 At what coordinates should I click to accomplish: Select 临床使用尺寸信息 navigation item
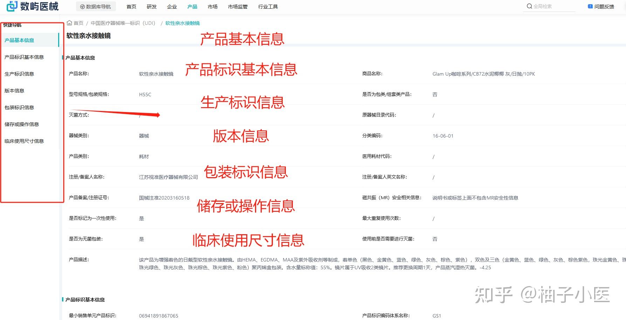(x=24, y=141)
